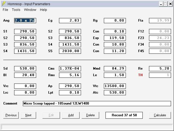Click the S5 field showing 2030,00

(70, 51)
